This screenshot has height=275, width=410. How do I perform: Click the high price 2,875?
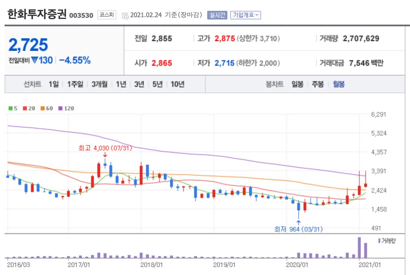point(225,39)
